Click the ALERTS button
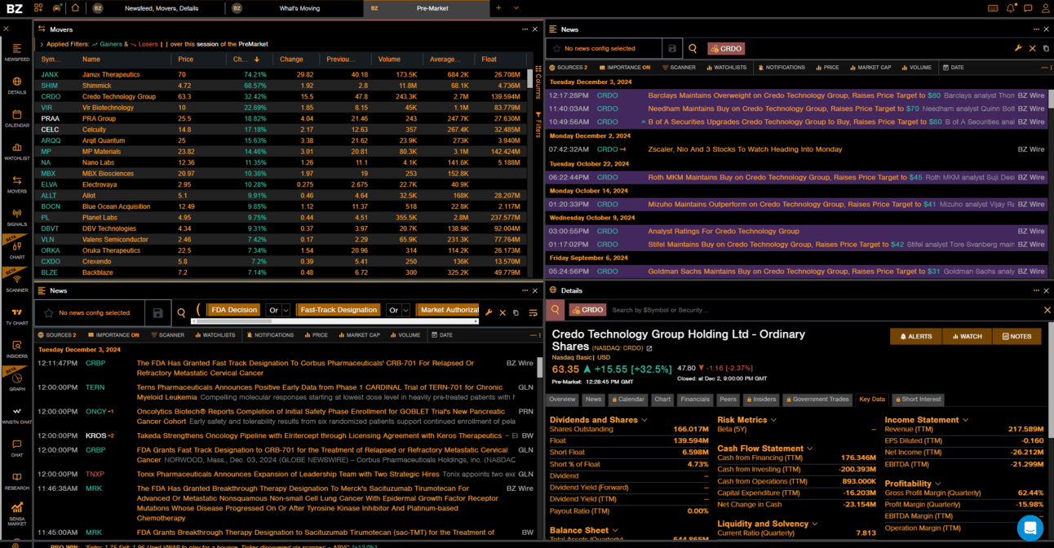The width and height of the screenshot is (1054, 548). pyautogui.click(x=915, y=336)
